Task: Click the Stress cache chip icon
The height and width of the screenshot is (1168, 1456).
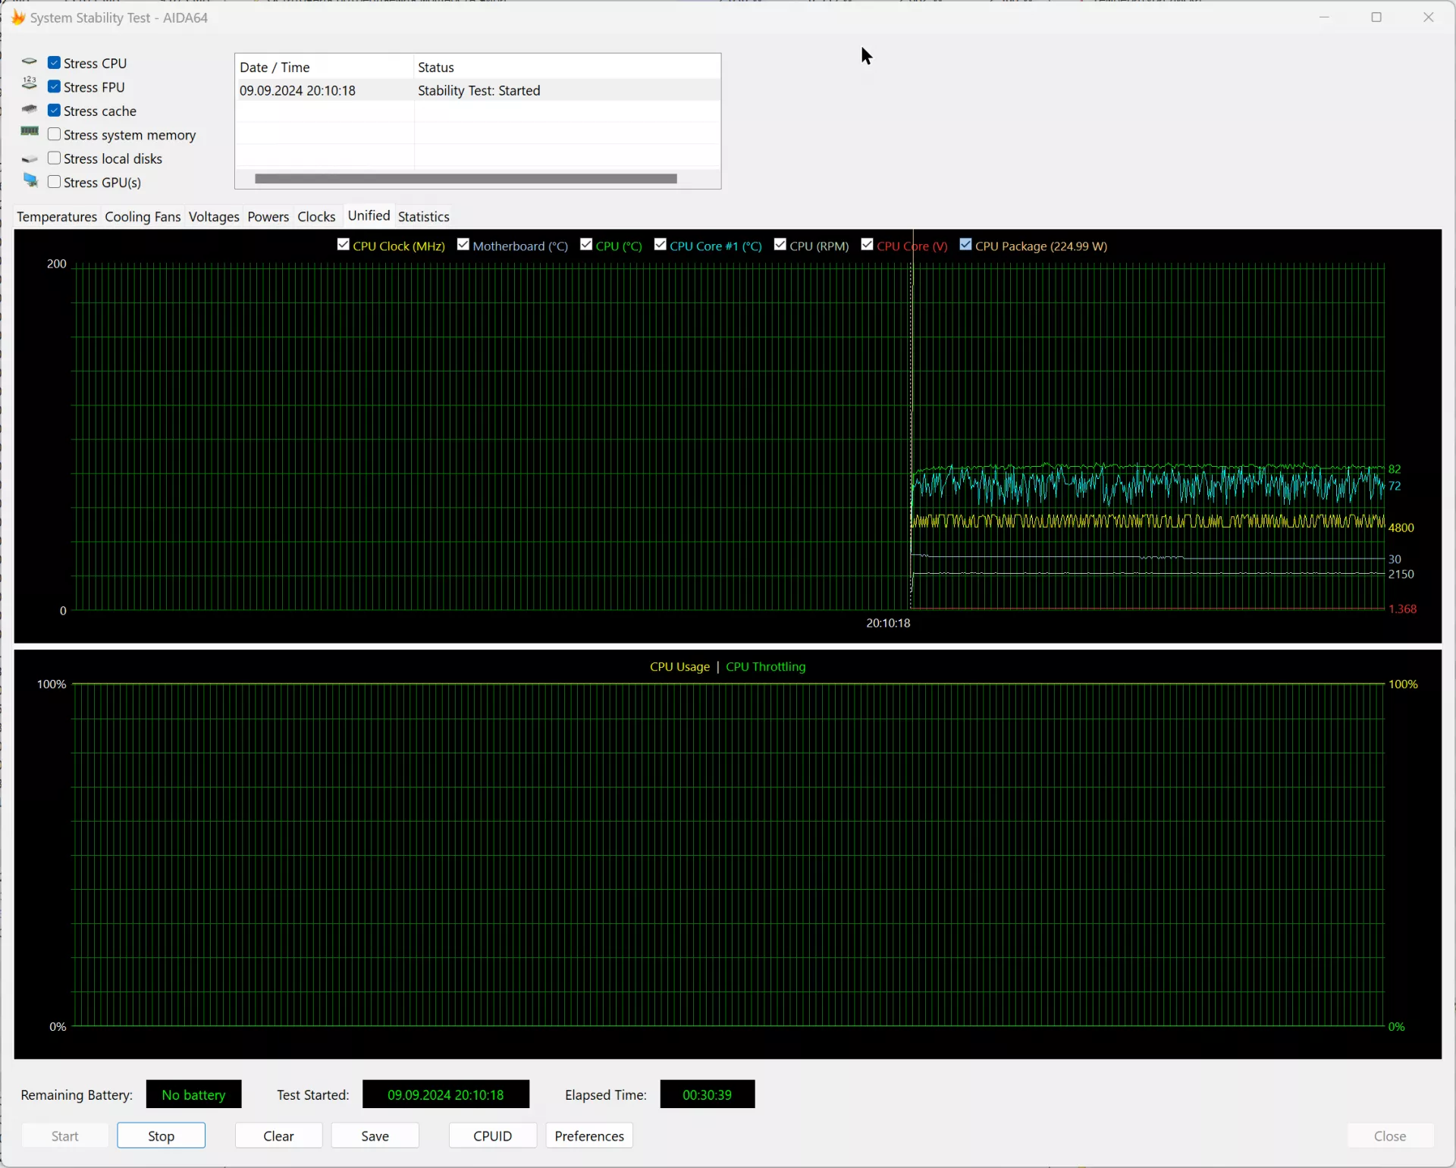Action: (x=30, y=109)
